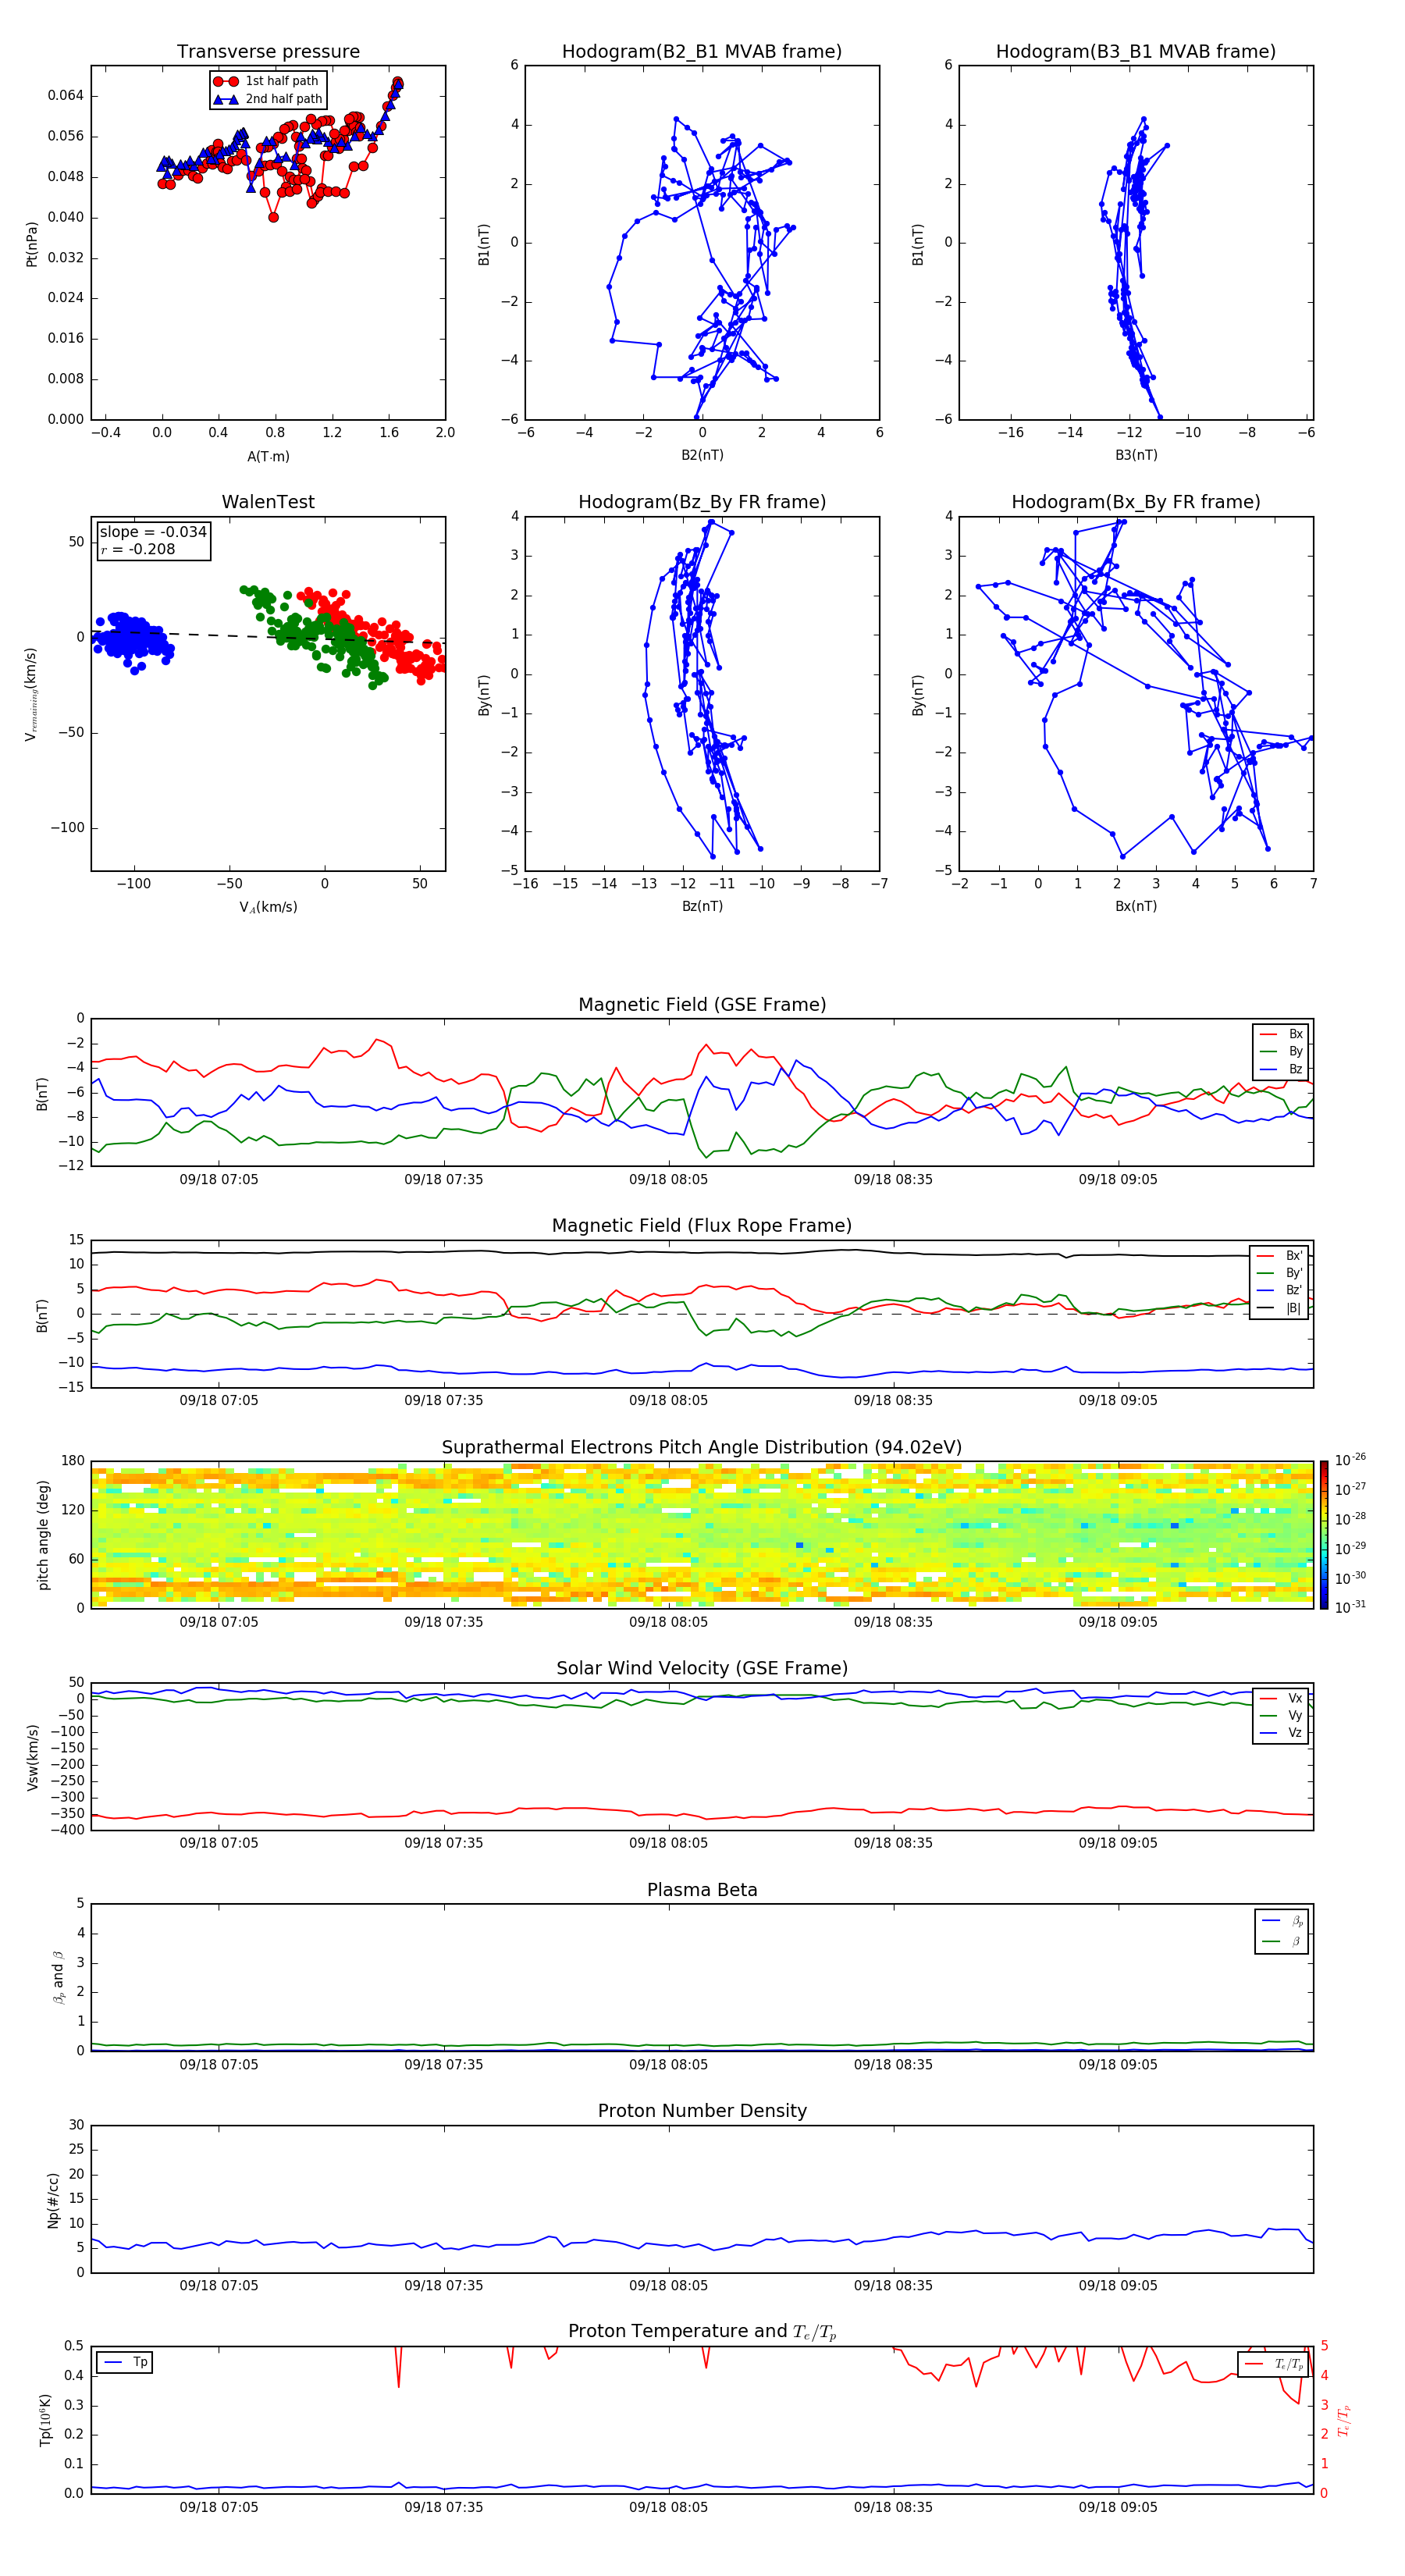Image resolution: width=1405 pixels, height=2576 pixels.
Task: Click "09/18 08:35" tick under Solar Wind Velocity
Action: point(893,1842)
